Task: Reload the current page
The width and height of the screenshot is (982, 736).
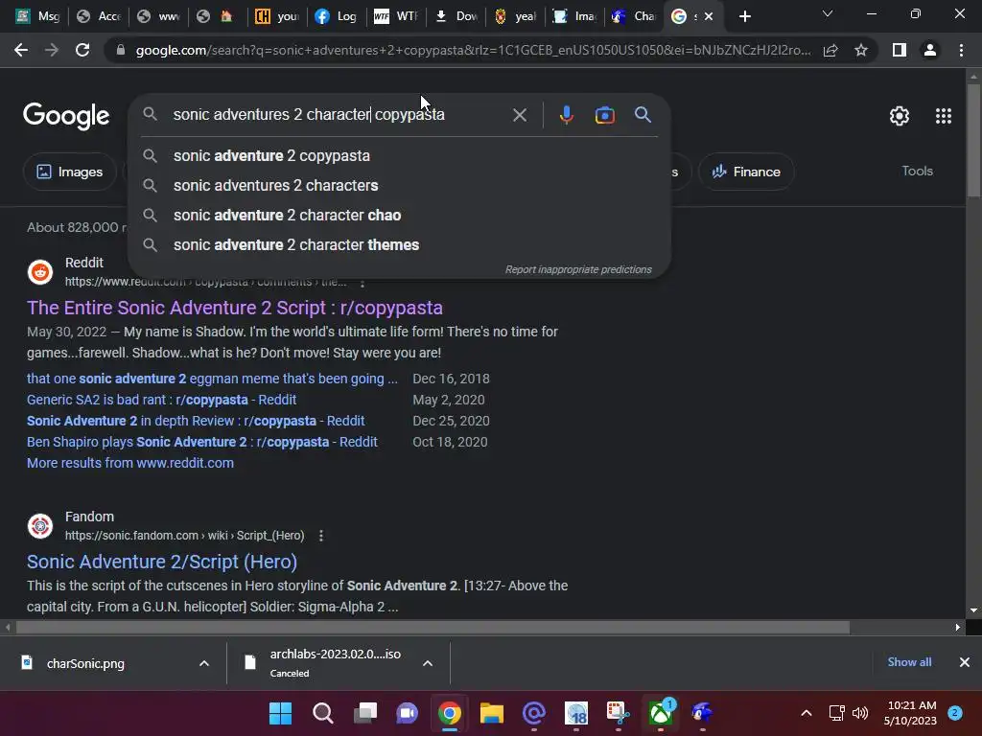Action: pyautogui.click(x=82, y=50)
